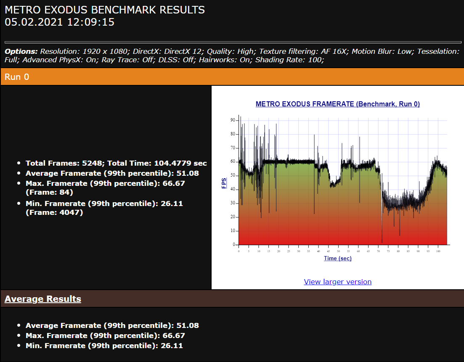
Task: Click the "Shading Rate: 100" option text
Action: pos(289,60)
